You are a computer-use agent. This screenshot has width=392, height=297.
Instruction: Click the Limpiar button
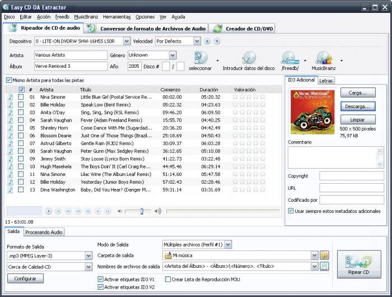pyautogui.click(x=358, y=119)
